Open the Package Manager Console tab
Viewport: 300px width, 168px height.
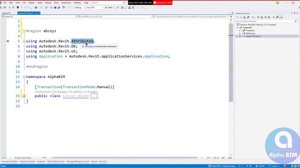click(78, 161)
